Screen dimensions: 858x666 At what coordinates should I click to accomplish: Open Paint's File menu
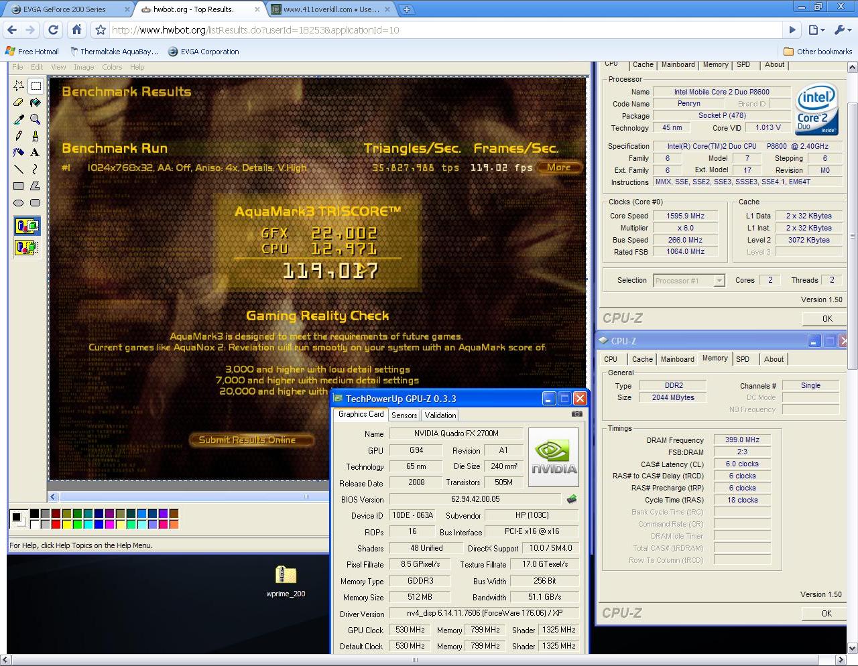tap(17, 67)
